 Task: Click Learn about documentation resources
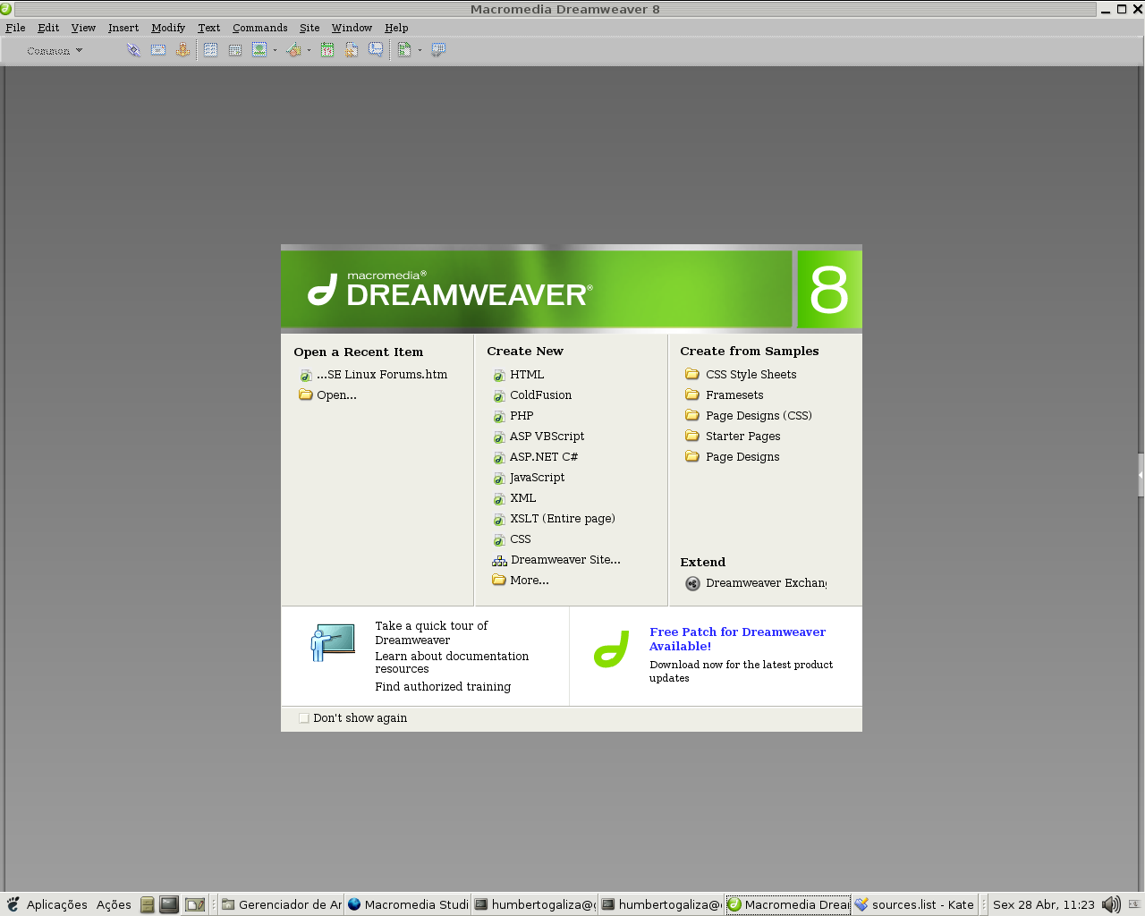(x=452, y=663)
